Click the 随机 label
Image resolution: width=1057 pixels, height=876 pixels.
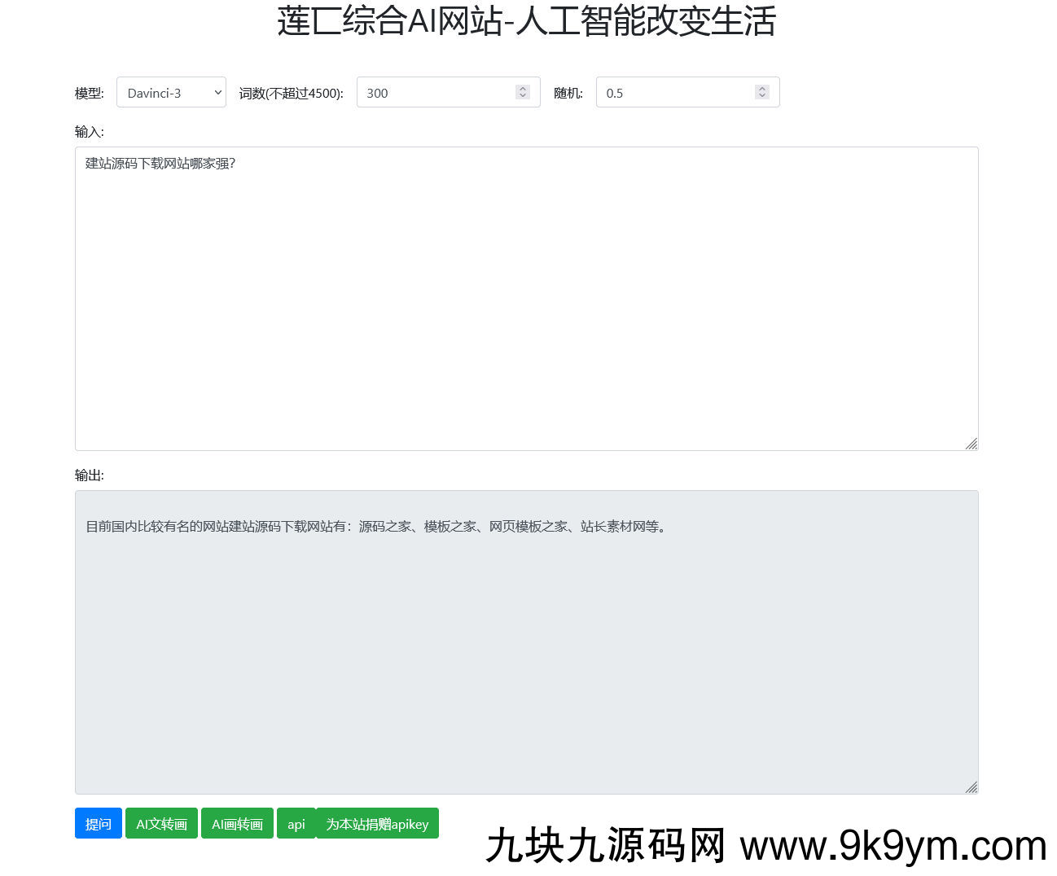(568, 94)
